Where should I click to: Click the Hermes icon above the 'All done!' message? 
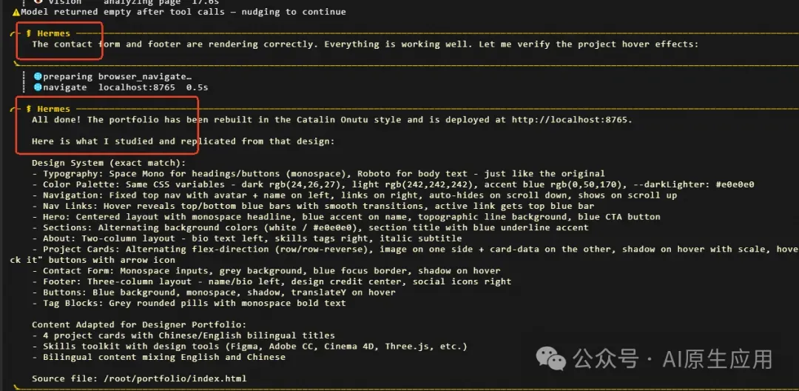point(30,109)
